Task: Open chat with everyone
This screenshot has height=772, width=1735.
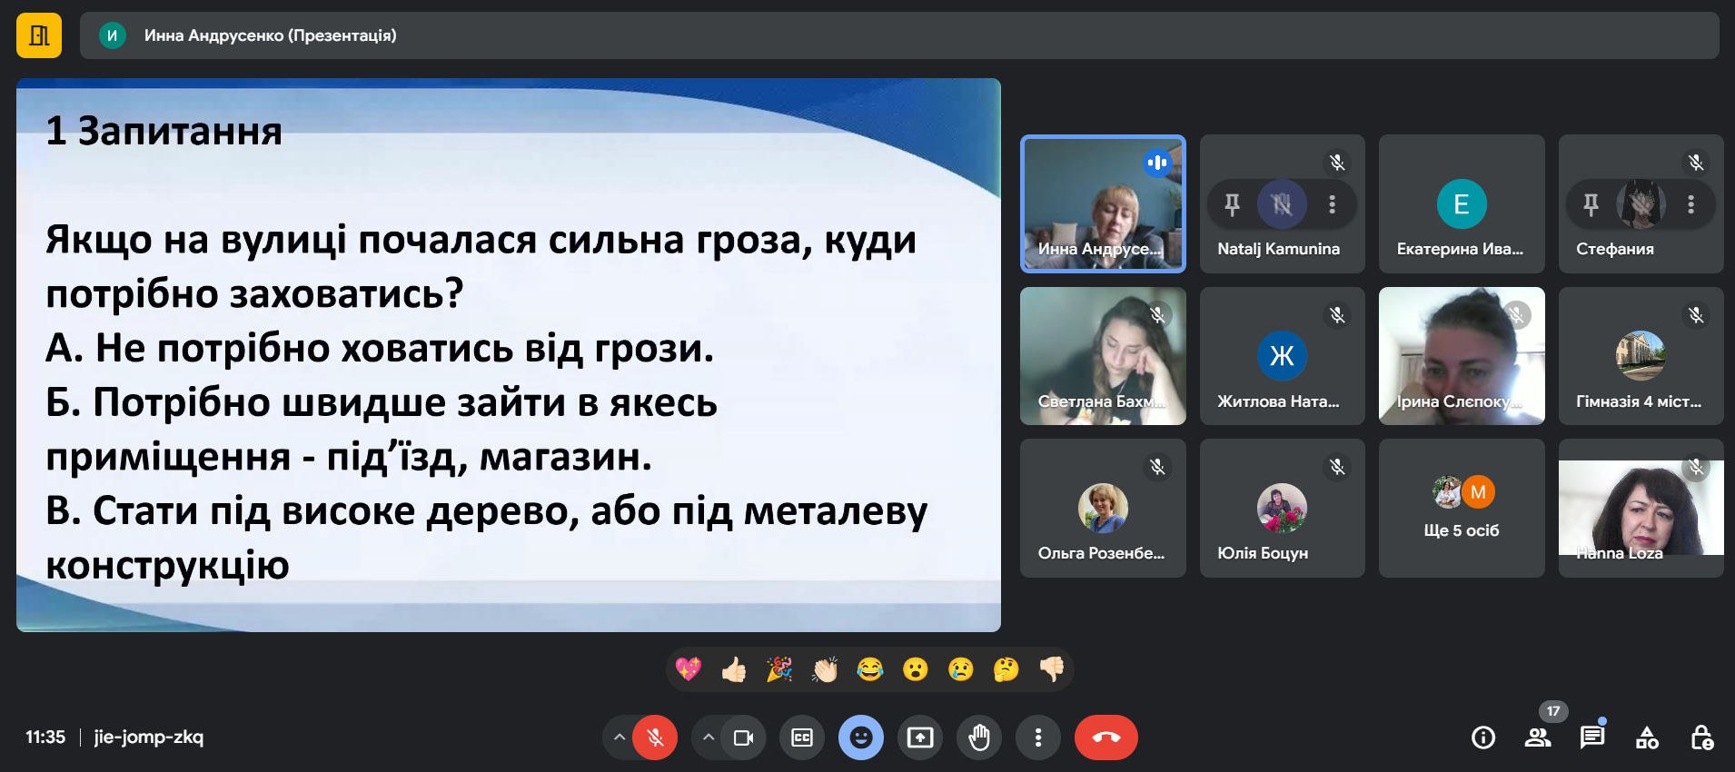Action: pos(1591,737)
